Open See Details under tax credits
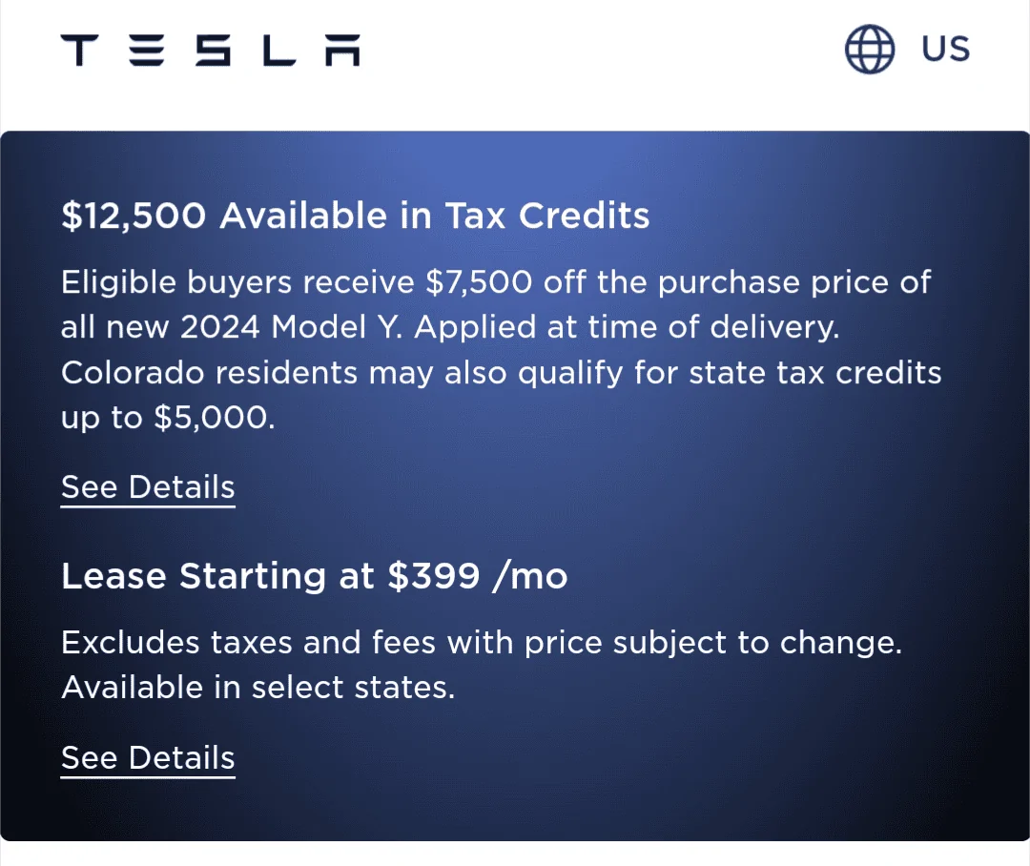This screenshot has width=1030, height=866. 147,487
